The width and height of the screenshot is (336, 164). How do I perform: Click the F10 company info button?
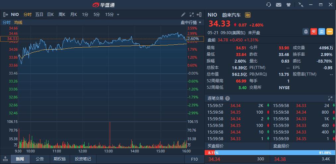[x=194, y=159]
